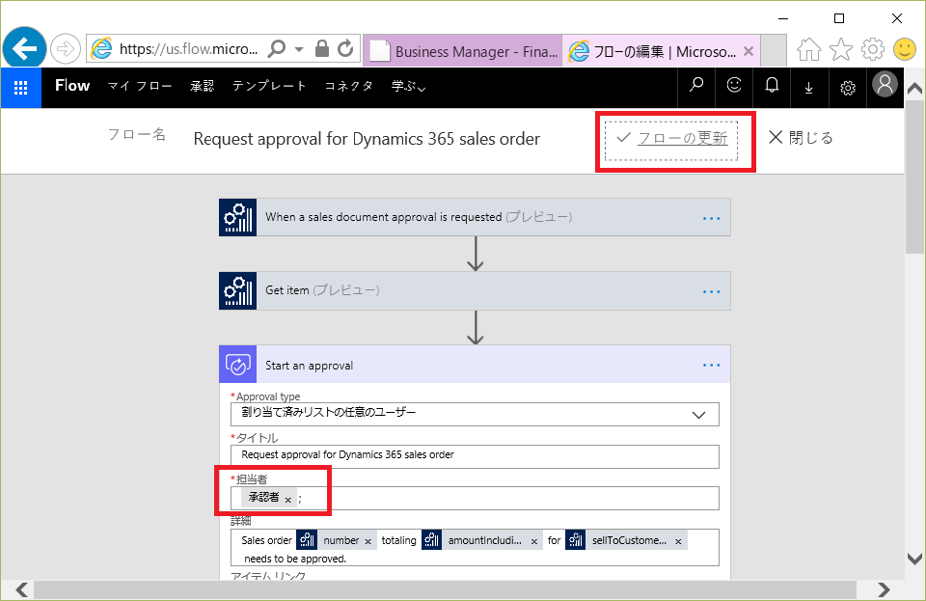Click the download arrow icon in Flow header
Screen dimensions: 926x601
coord(809,88)
